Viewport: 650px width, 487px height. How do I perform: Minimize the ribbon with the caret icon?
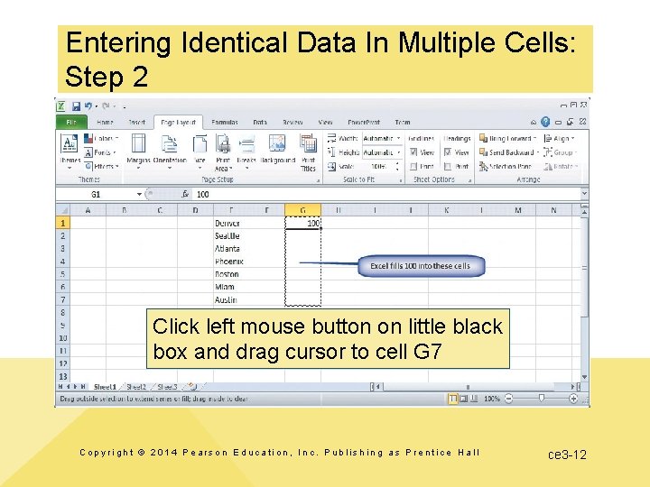(x=534, y=122)
